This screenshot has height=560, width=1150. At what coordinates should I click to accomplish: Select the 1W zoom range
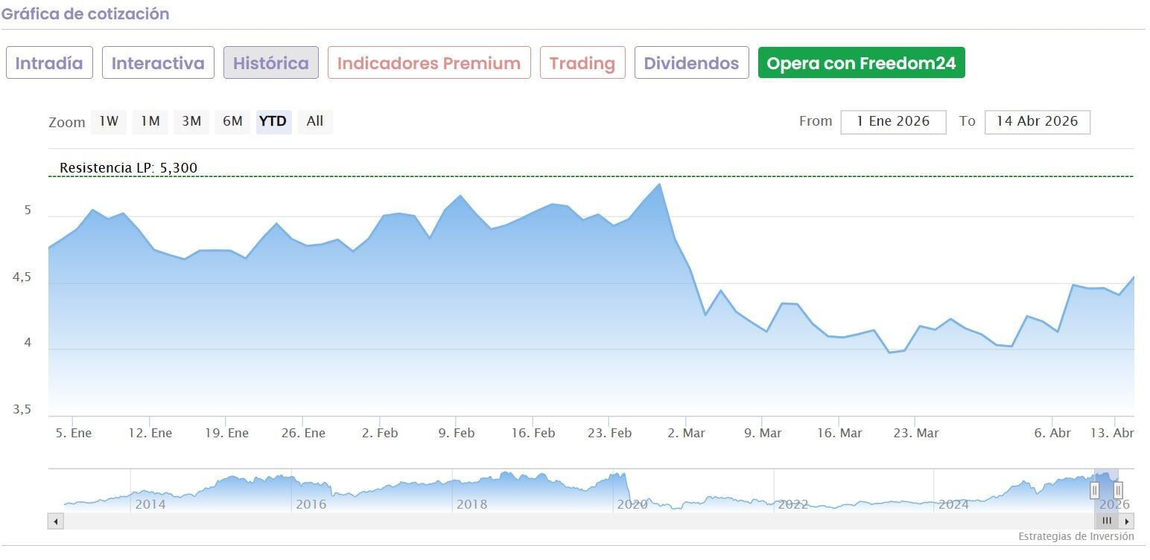click(x=109, y=121)
